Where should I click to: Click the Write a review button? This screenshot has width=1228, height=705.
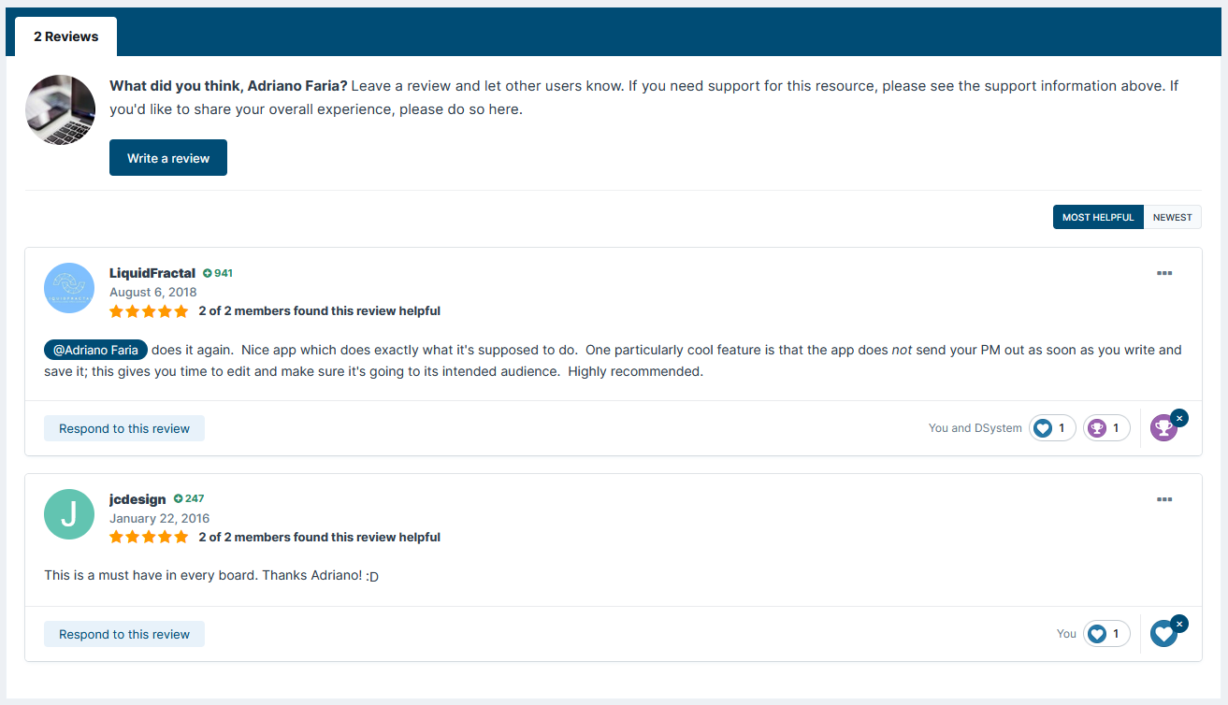click(168, 158)
